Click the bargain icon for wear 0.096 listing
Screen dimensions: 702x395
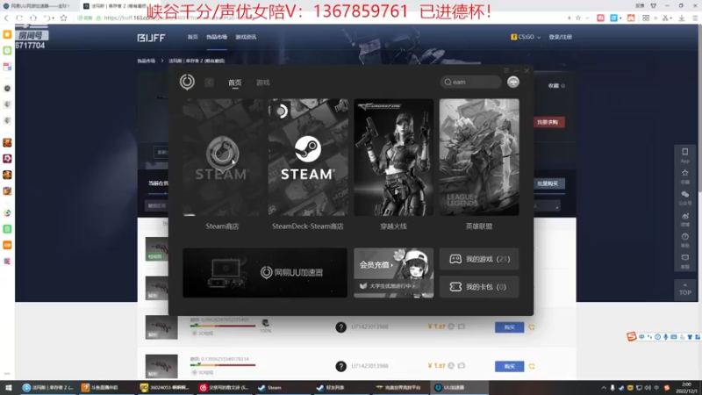point(532,327)
